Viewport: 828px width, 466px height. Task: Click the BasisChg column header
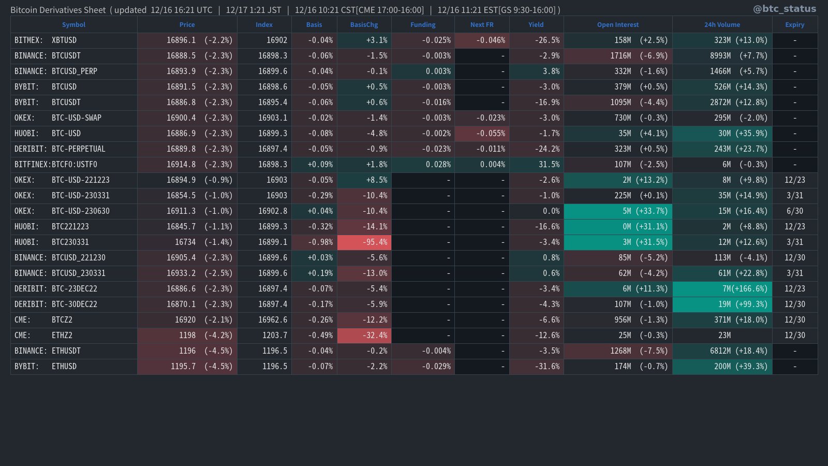pyautogui.click(x=364, y=24)
